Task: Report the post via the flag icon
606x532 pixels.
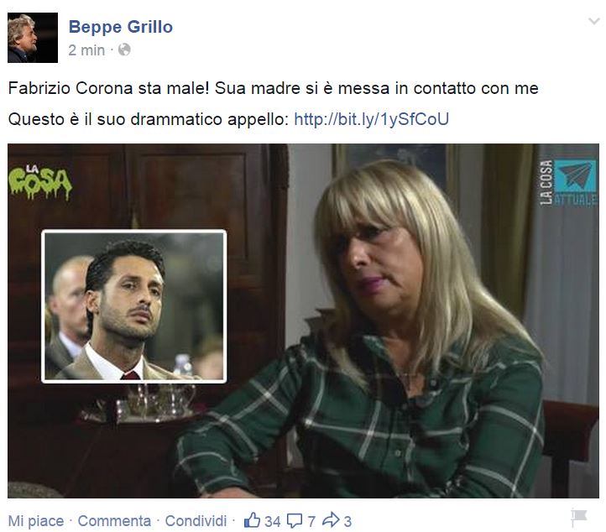Action: point(578,519)
